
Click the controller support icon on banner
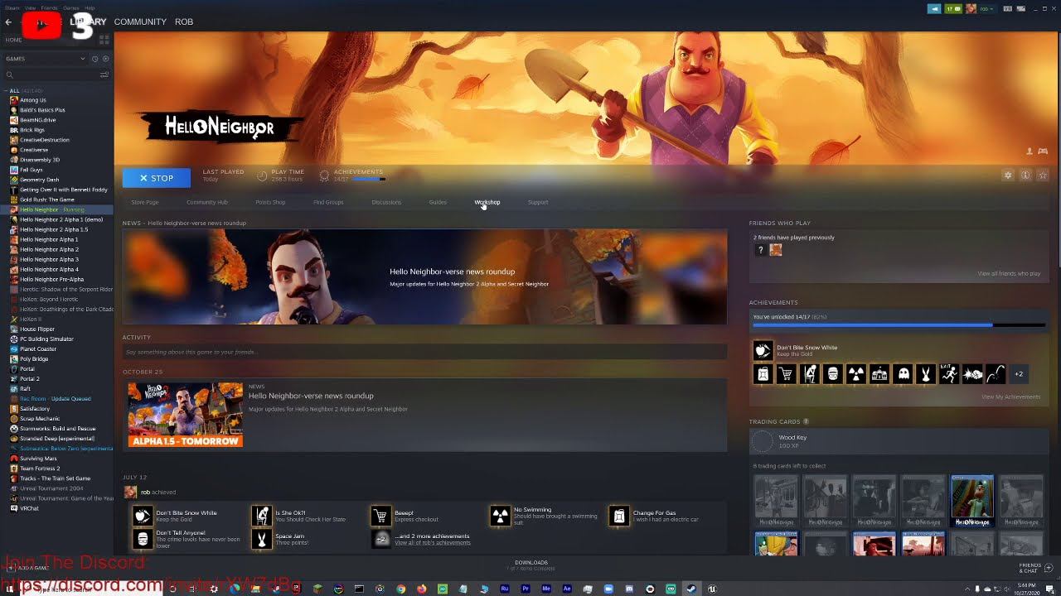pyautogui.click(x=1043, y=151)
